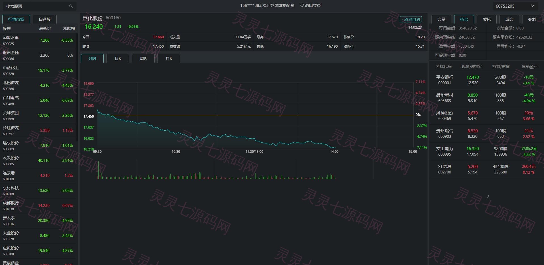Click the heart icon beside 退出登录
This screenshot has height=265, width=544.
pyautogui.click(x=301, y=5)
